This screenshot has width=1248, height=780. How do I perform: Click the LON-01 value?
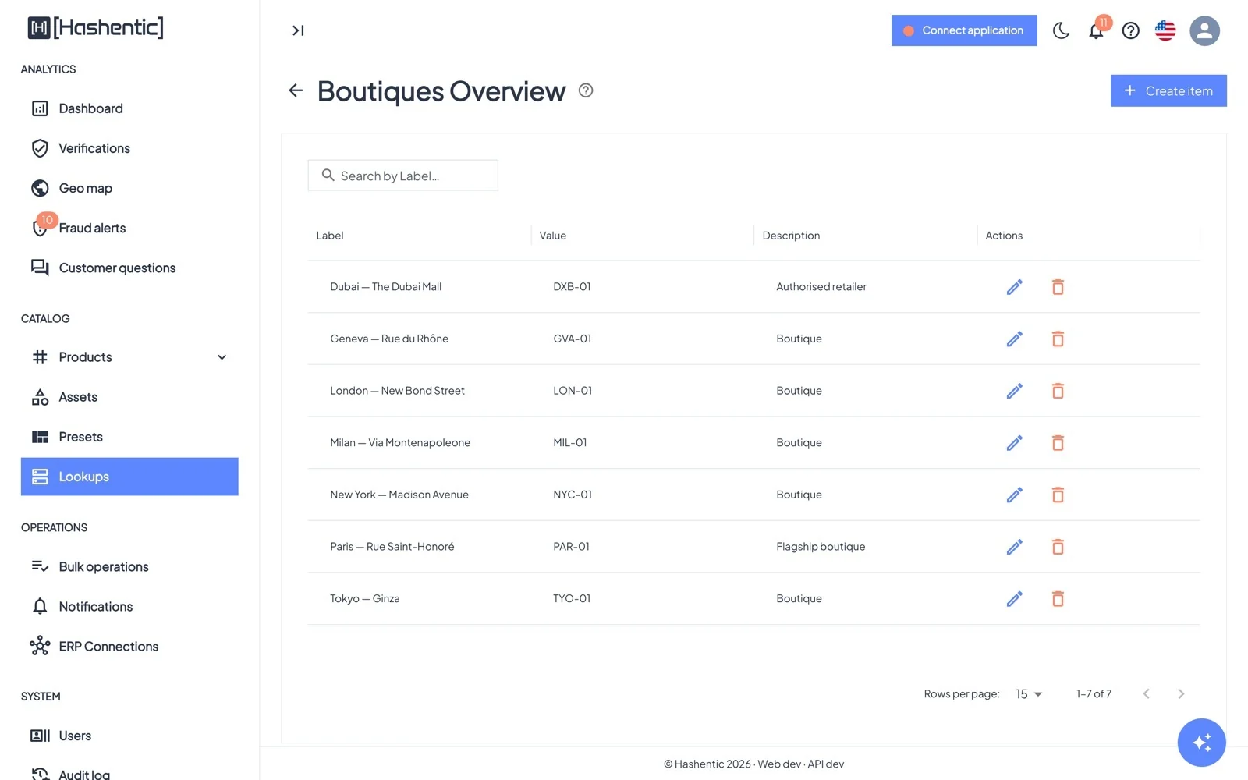tap(573, 391)
